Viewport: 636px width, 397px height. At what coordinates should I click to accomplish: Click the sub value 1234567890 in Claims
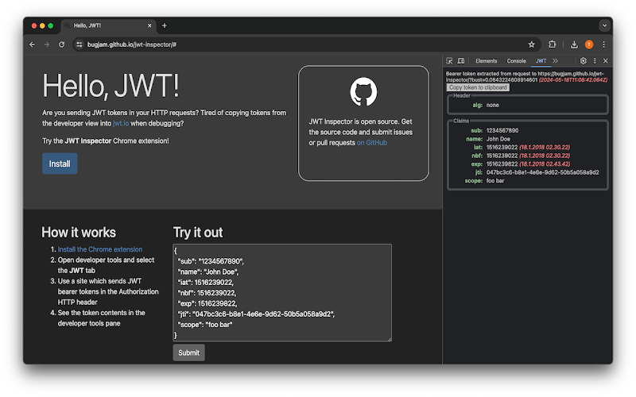click(x=502, y=130)
